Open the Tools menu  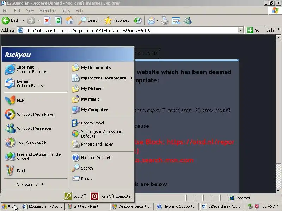coord(66,11)
